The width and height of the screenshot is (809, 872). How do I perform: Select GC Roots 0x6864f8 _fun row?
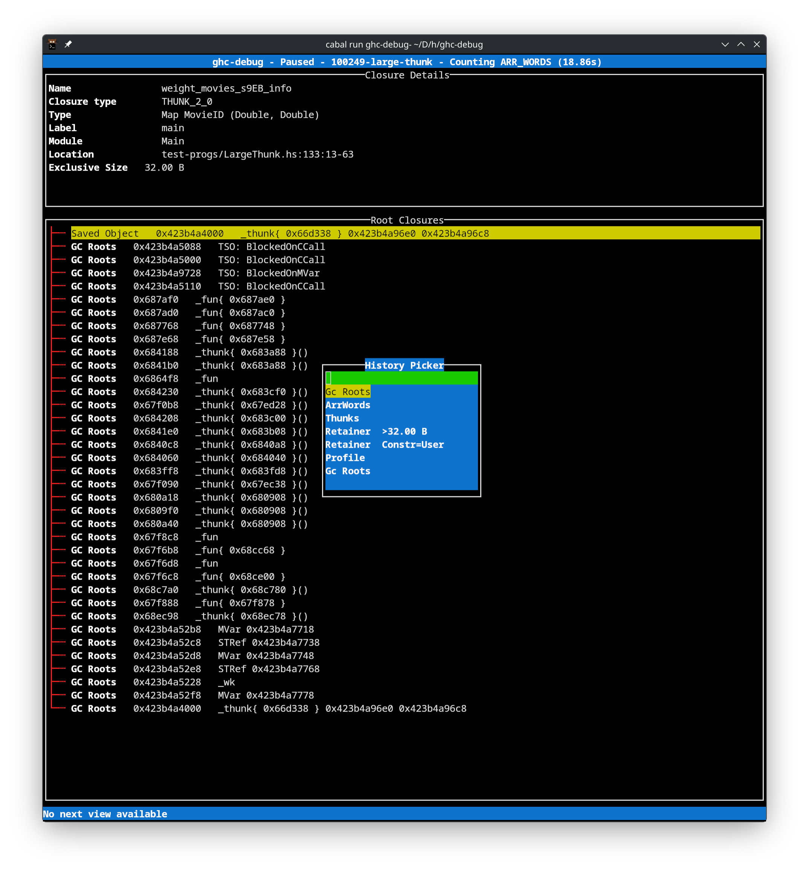145,378
